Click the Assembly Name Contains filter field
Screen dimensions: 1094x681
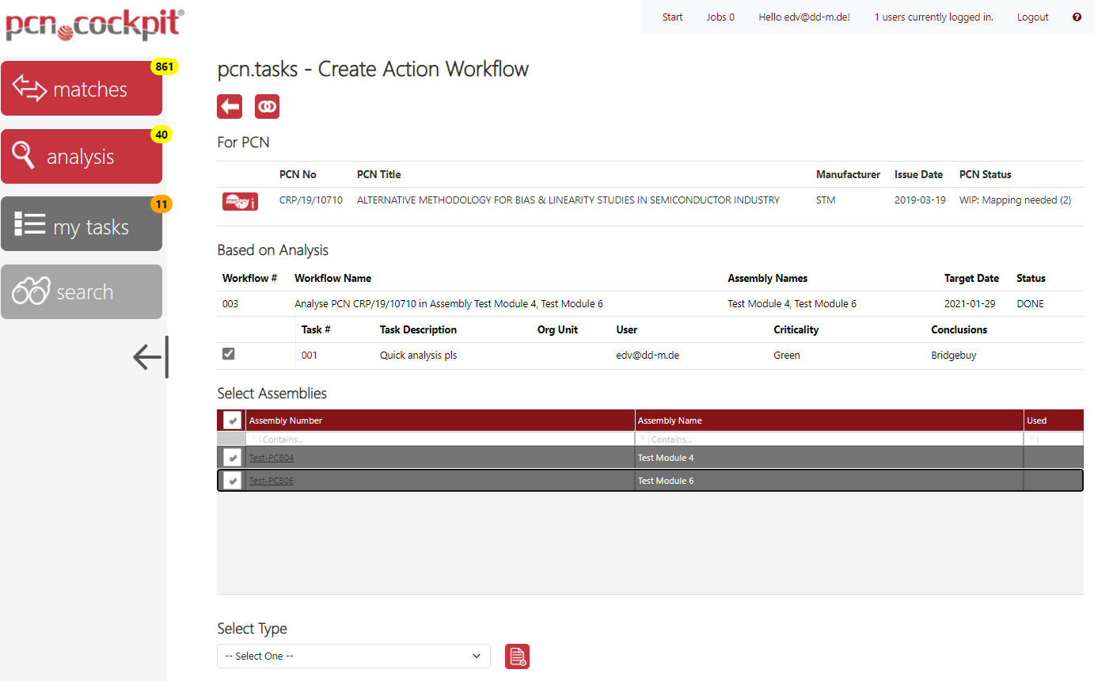(831, 439)
